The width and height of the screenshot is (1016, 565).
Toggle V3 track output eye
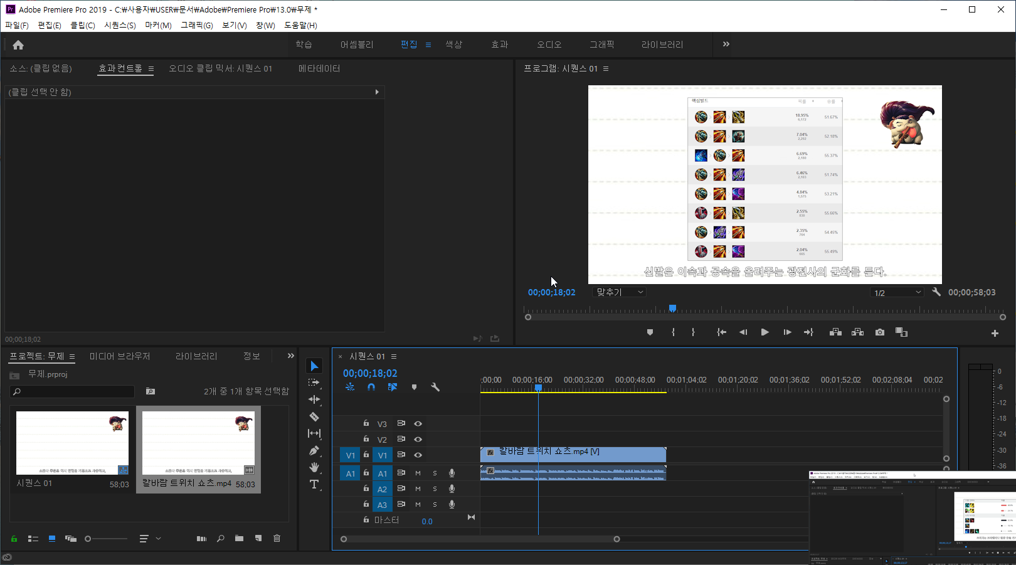[418, 424]
